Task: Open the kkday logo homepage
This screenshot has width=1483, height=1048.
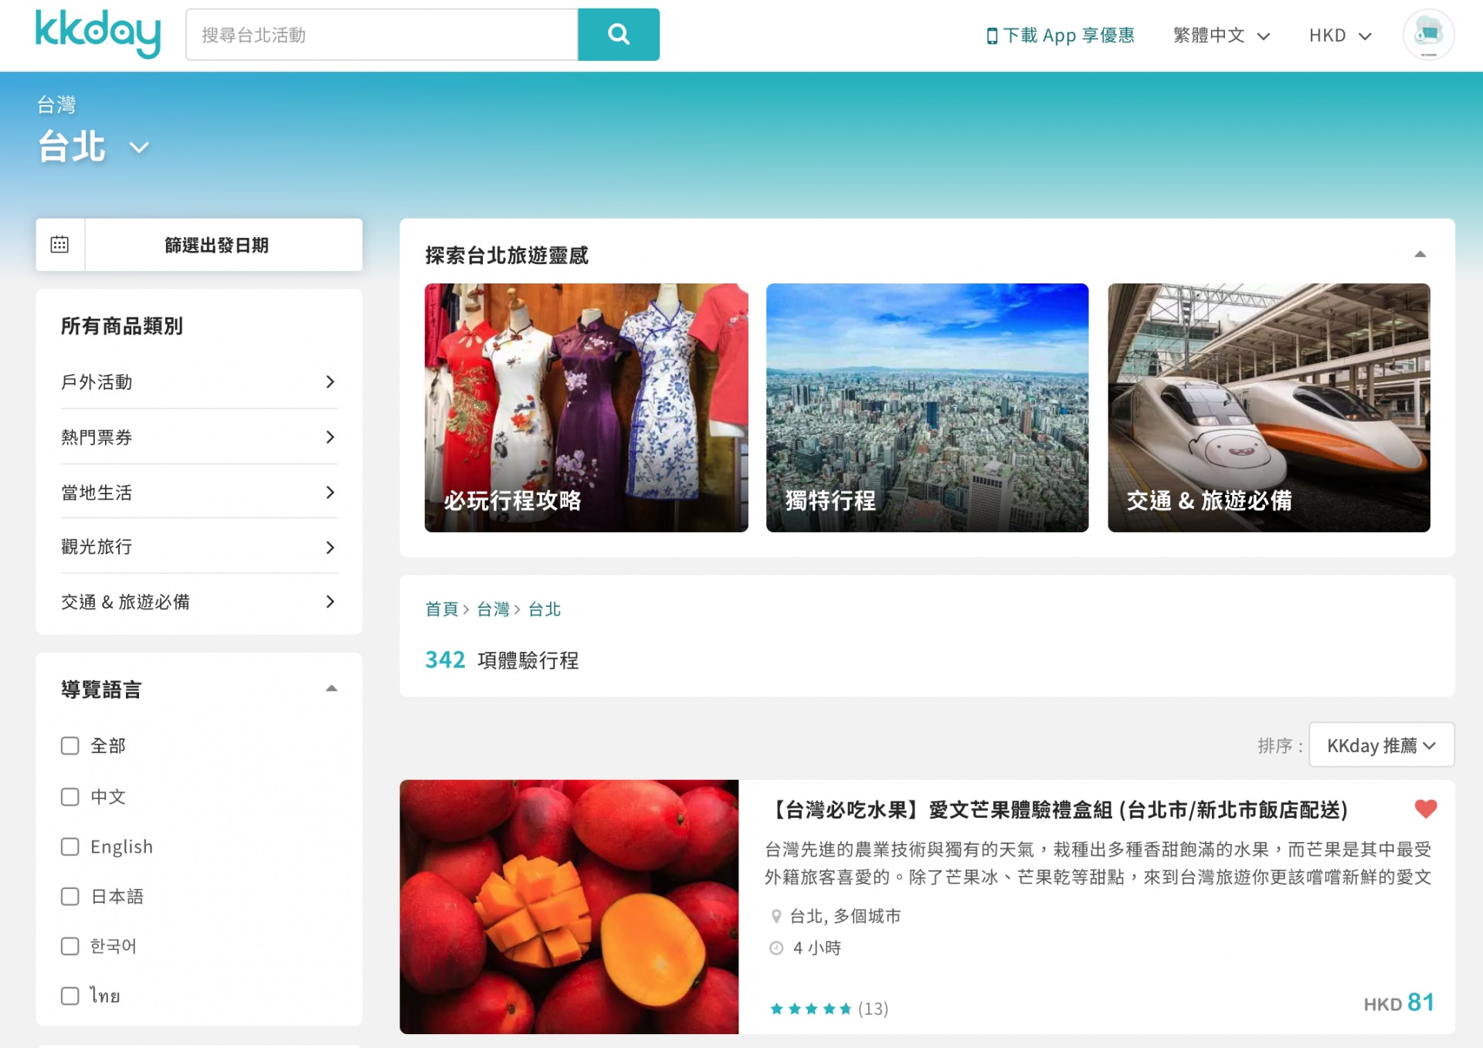Action: (x=98, y=34)
